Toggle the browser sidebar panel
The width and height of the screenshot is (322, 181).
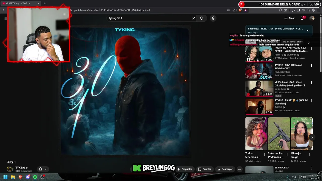(298, 10)
